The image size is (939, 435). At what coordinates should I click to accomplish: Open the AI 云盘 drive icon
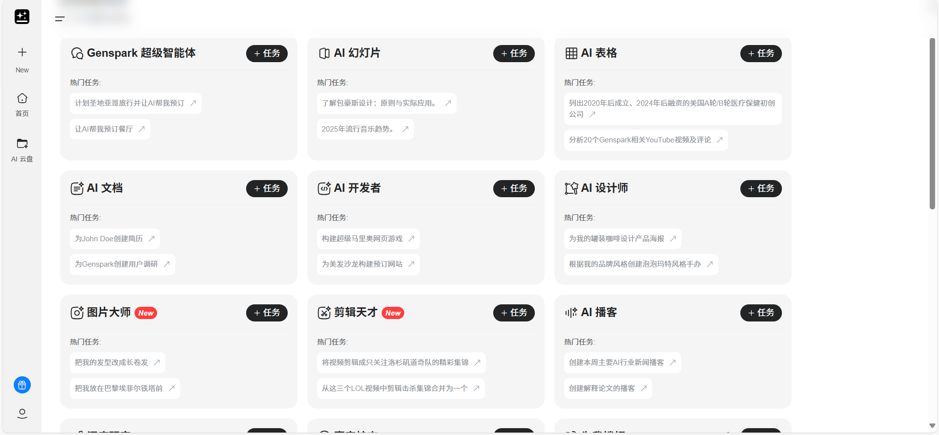pos(22,144)
